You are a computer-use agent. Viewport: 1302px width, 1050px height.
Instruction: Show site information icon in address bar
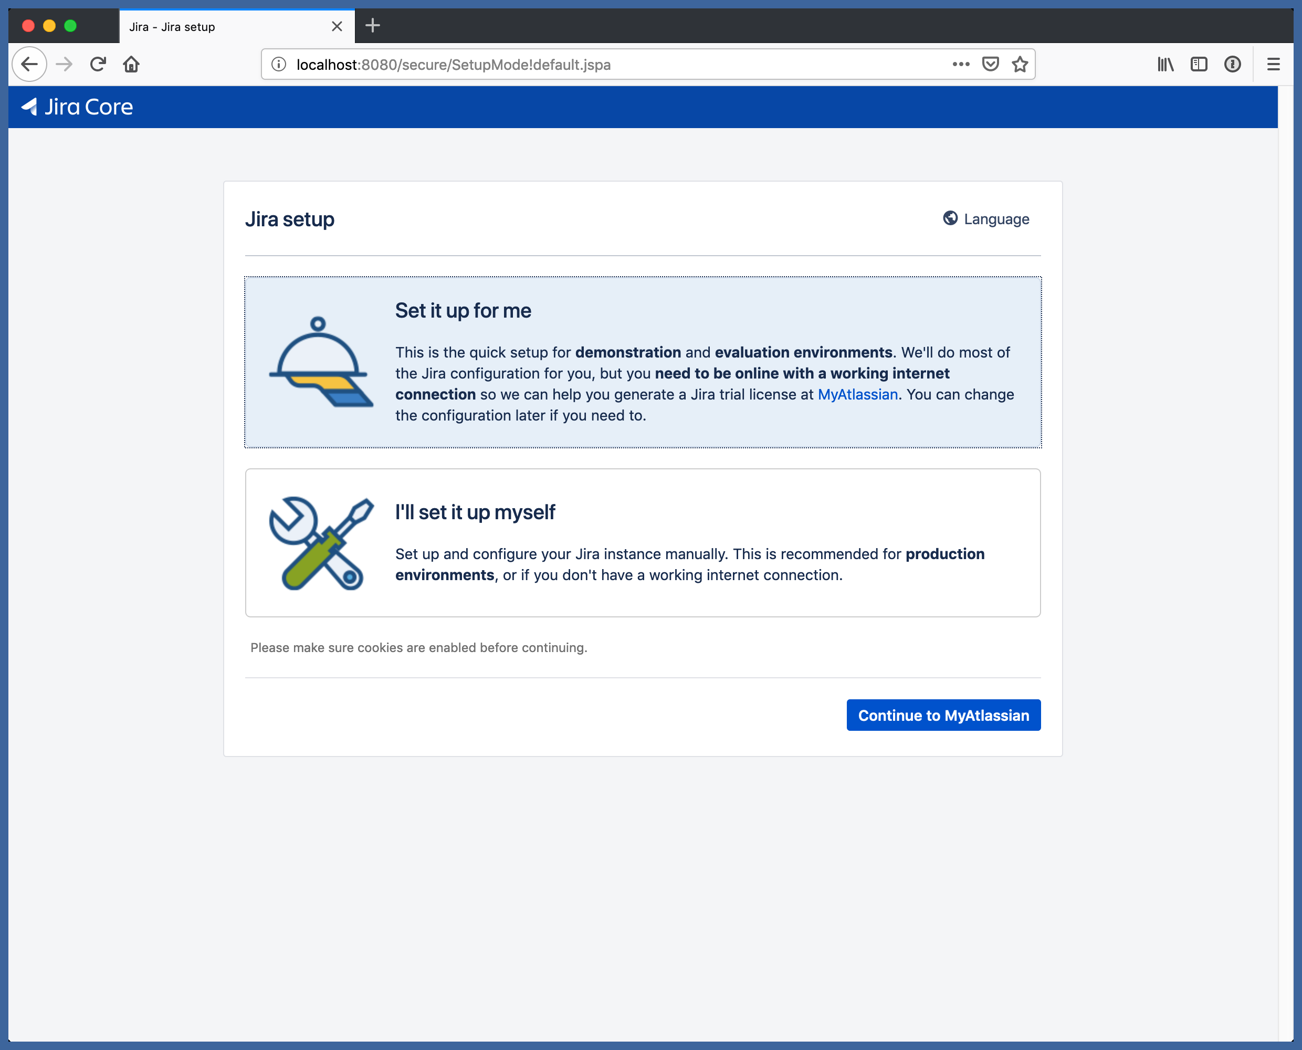(x=278, y=64)
